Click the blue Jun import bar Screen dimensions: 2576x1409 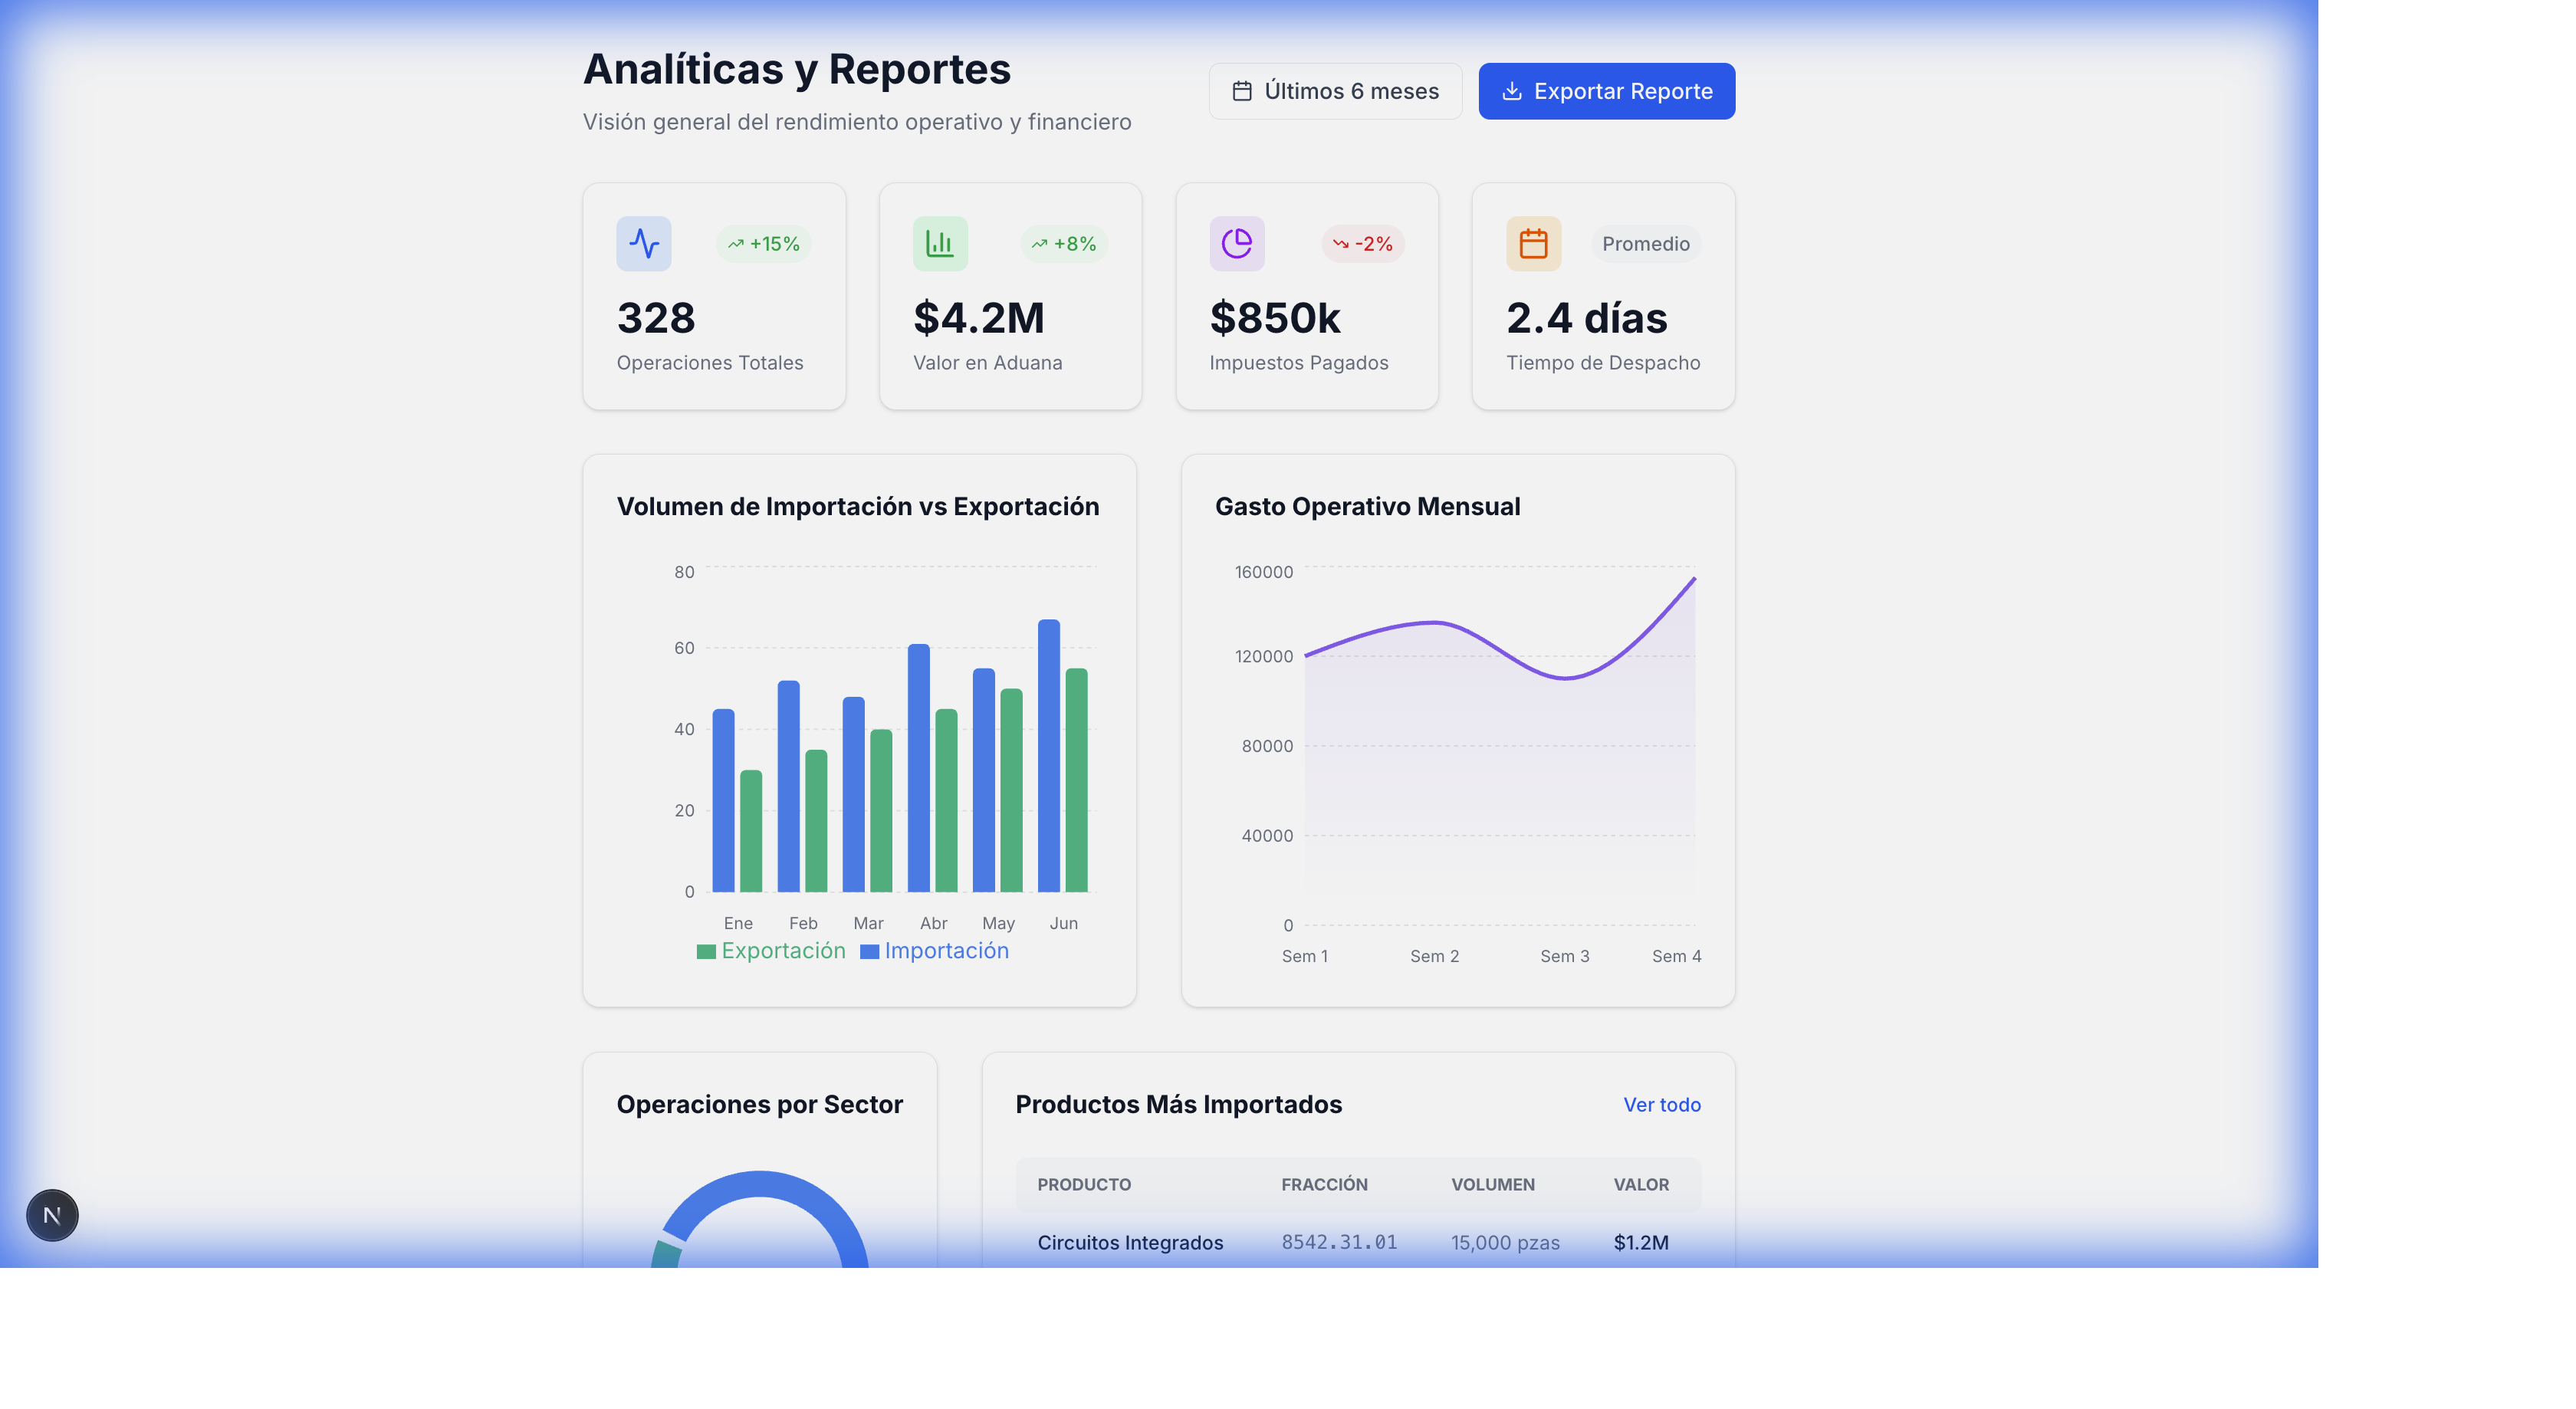click(1048, 755)
